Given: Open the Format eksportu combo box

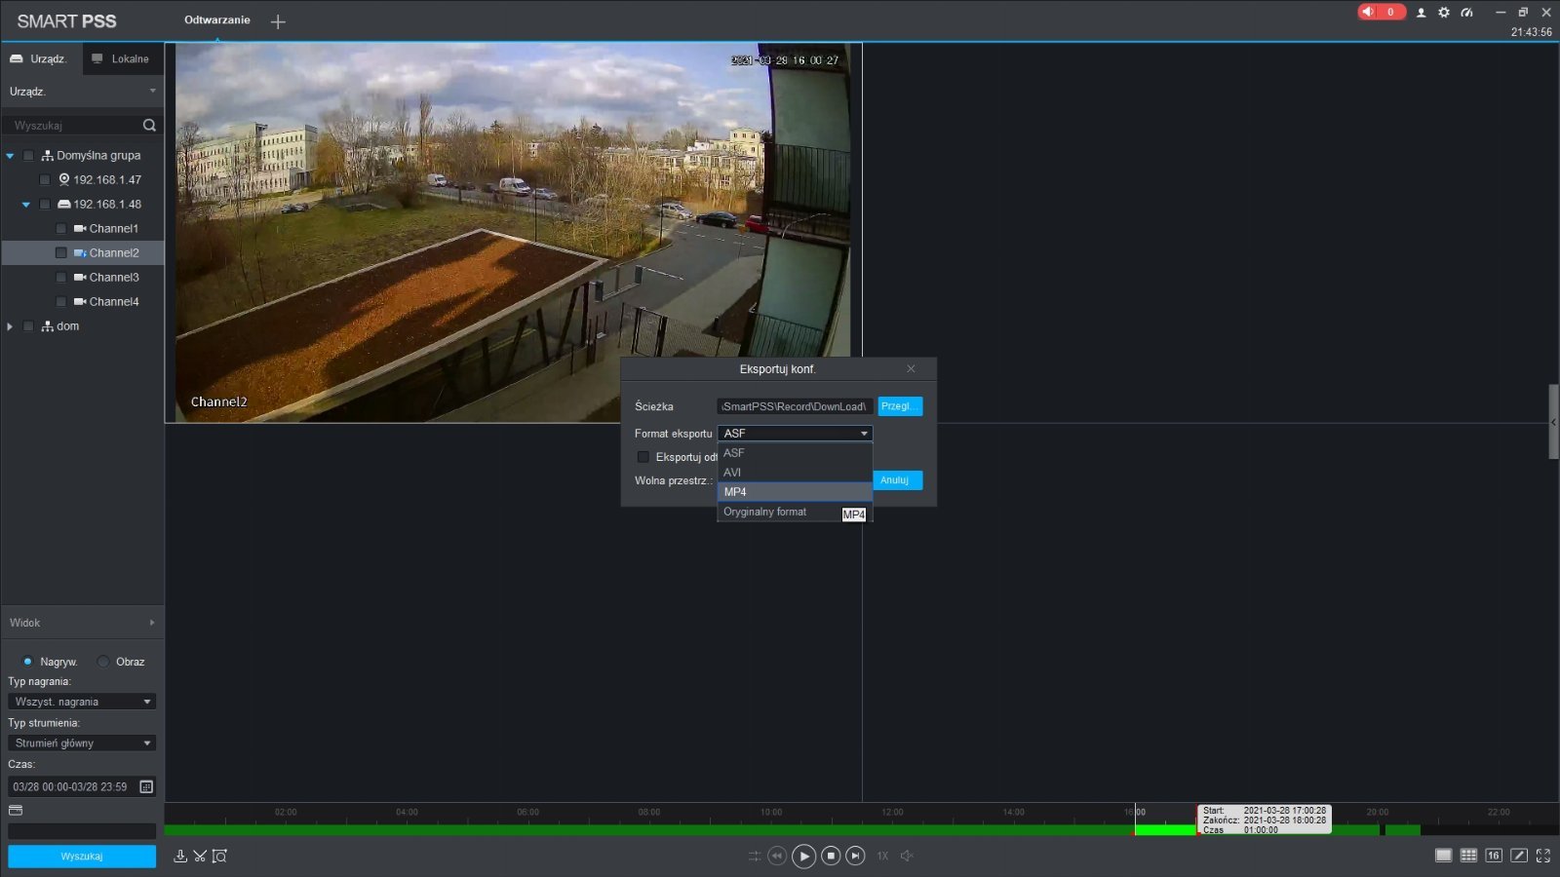Looking at the screenshot, I should [x=795, y=433].
